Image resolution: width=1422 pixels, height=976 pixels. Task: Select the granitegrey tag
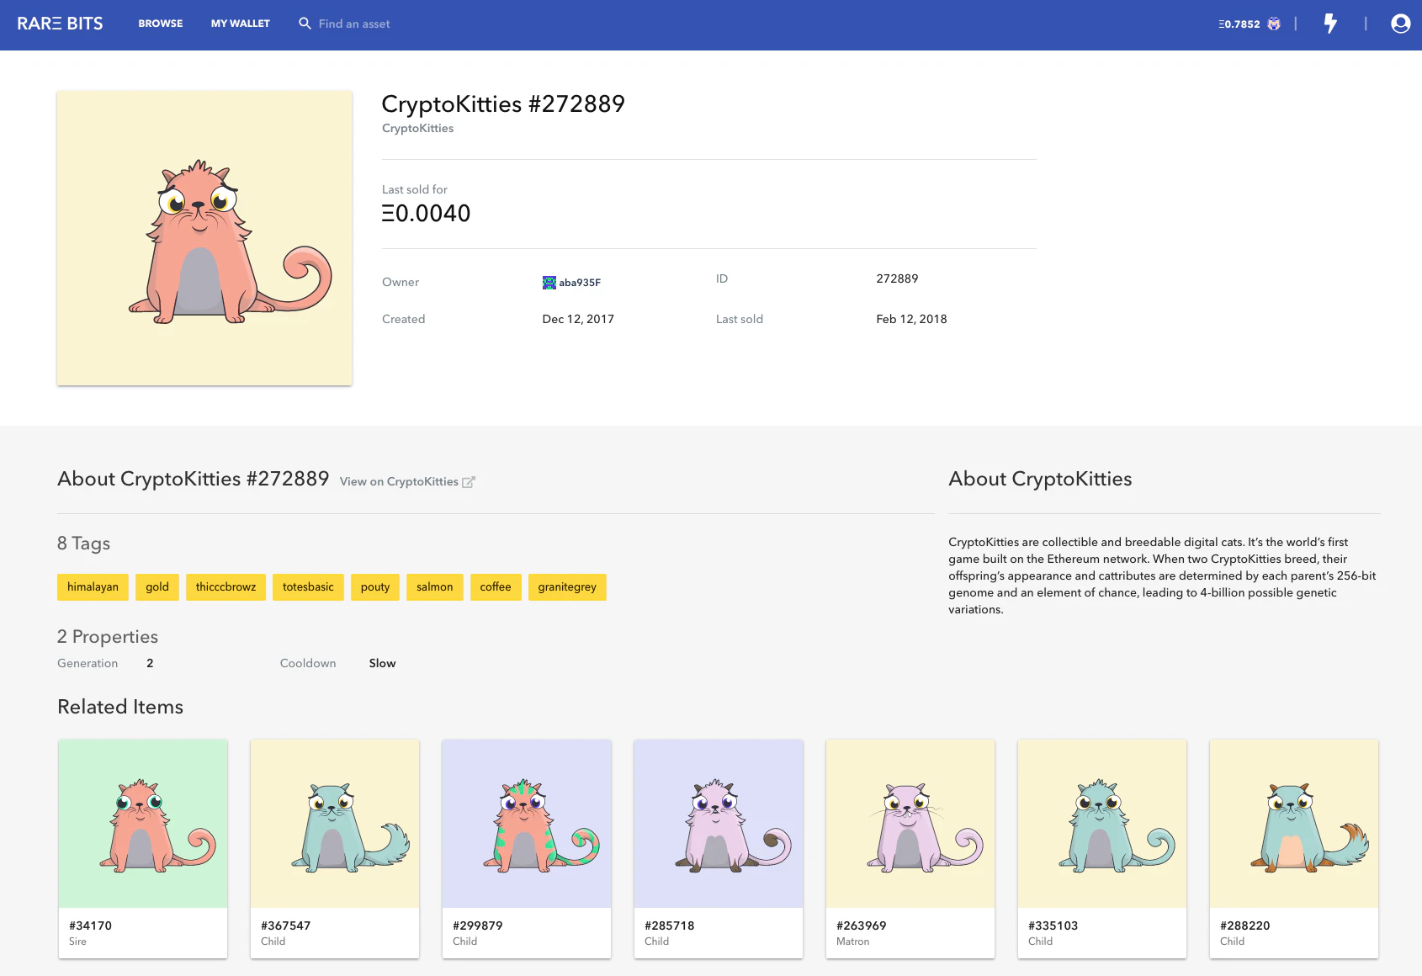pos(567,587)
